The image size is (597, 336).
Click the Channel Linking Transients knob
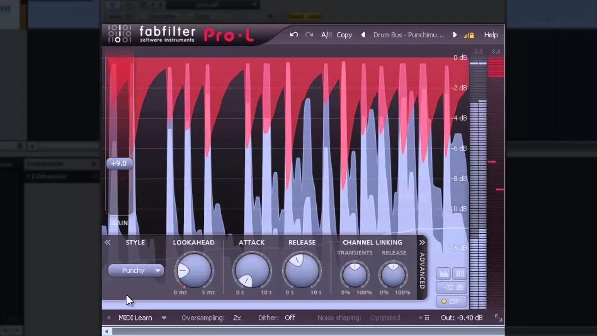click(x=355, y=274)
